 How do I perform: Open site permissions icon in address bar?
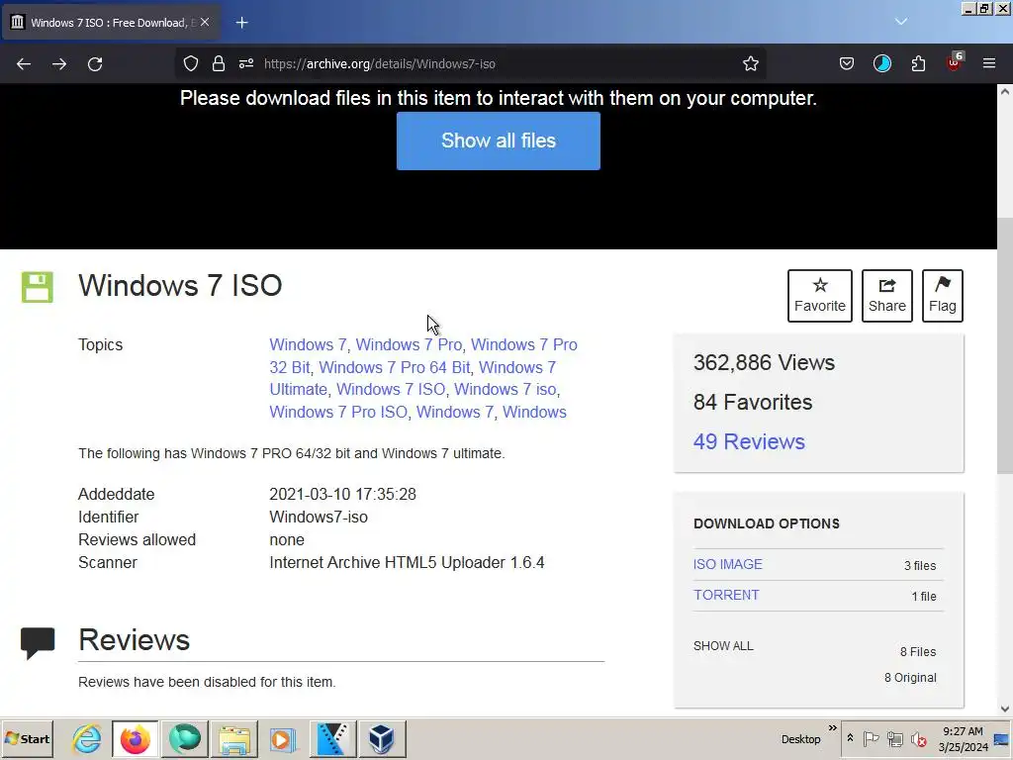tap(246, 63)
